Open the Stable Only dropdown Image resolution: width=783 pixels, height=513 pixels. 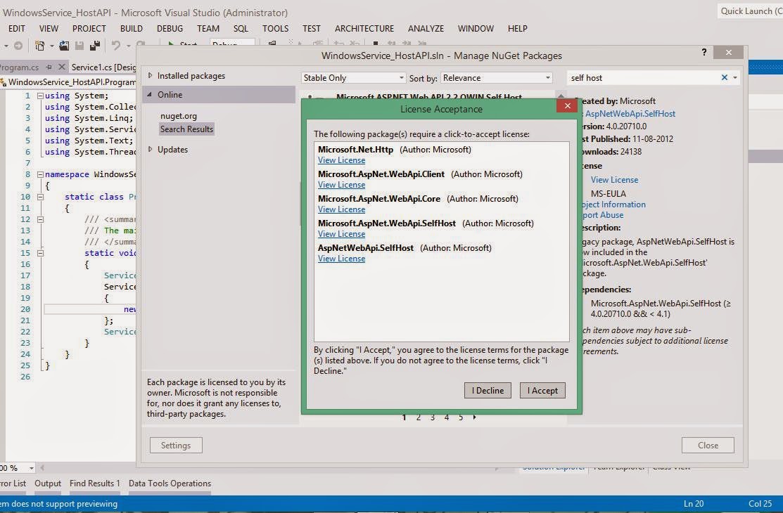(x=353, y=78)
